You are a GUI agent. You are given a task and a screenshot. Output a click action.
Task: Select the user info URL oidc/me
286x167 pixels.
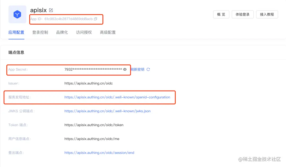92,139
